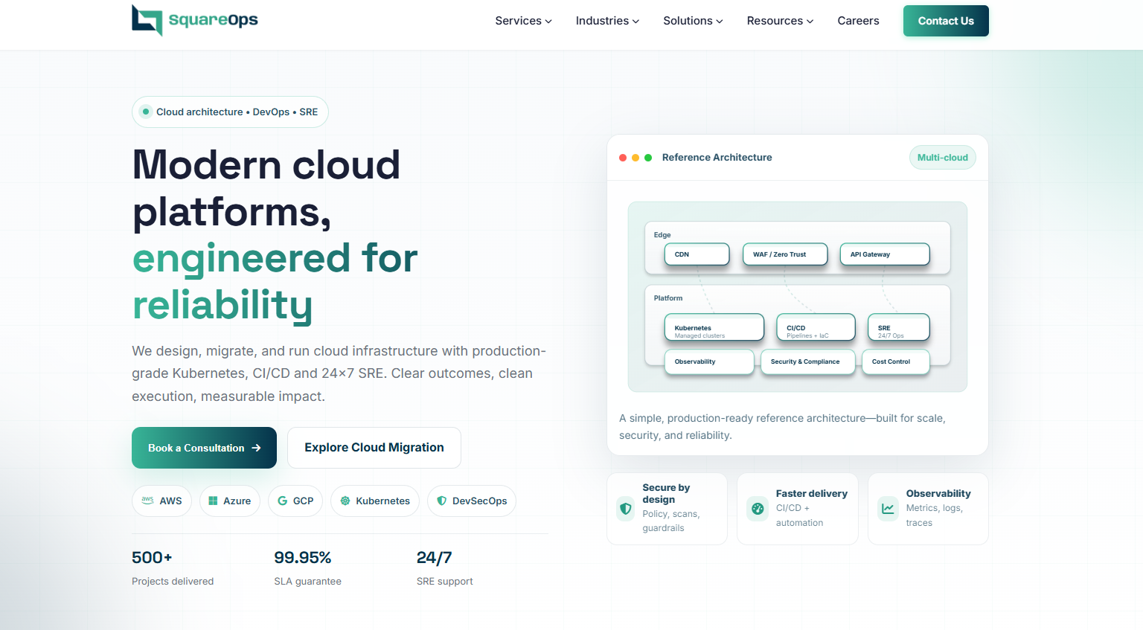Click the engineered for reliability headline

tap(275, 281)
